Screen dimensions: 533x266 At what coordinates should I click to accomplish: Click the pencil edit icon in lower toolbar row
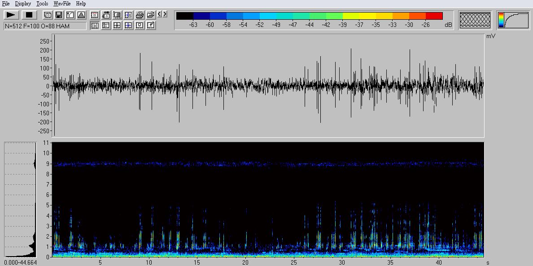click(x=151, y=26)
